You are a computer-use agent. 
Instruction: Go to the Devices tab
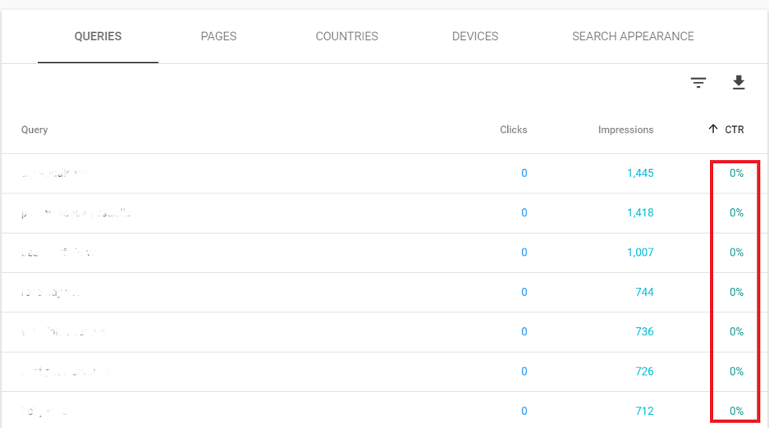(474, 37)
